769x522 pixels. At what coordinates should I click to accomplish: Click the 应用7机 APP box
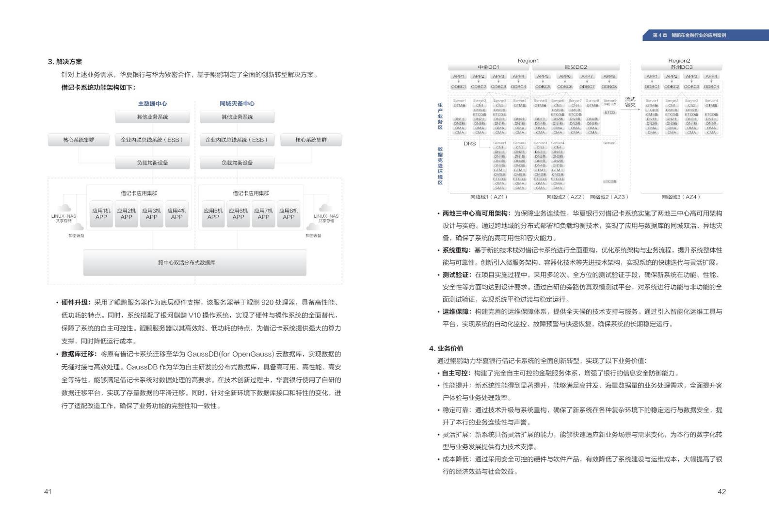point(263,214)
